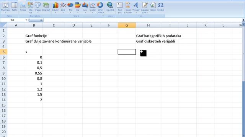245x137 pixels.
Task: Open the Shapes gallery
Action: pyautogui.click(x=38, y=8)
